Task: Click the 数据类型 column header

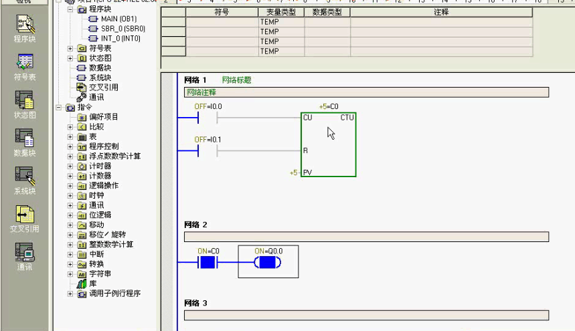Action: tap(327, 12)
